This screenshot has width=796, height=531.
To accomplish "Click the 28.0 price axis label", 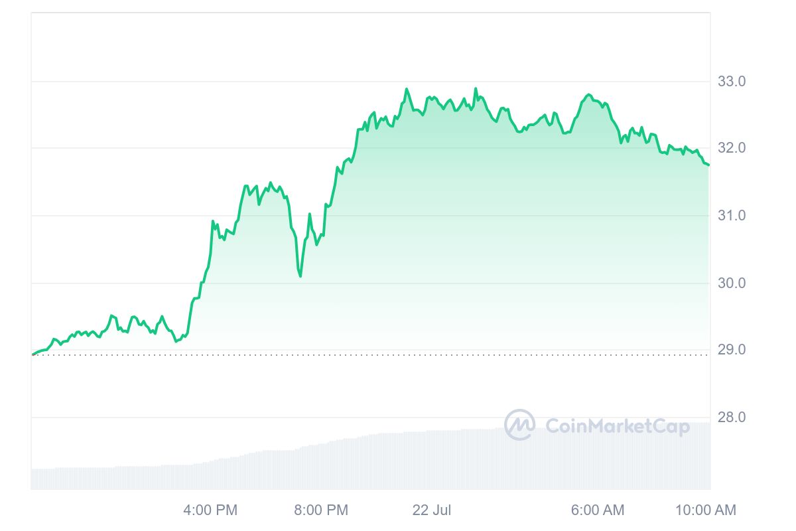I will pos(732,417).
